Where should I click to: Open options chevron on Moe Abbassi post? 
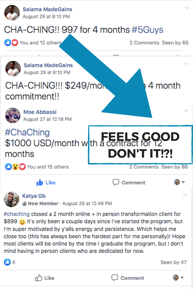[x=186, y=111]
